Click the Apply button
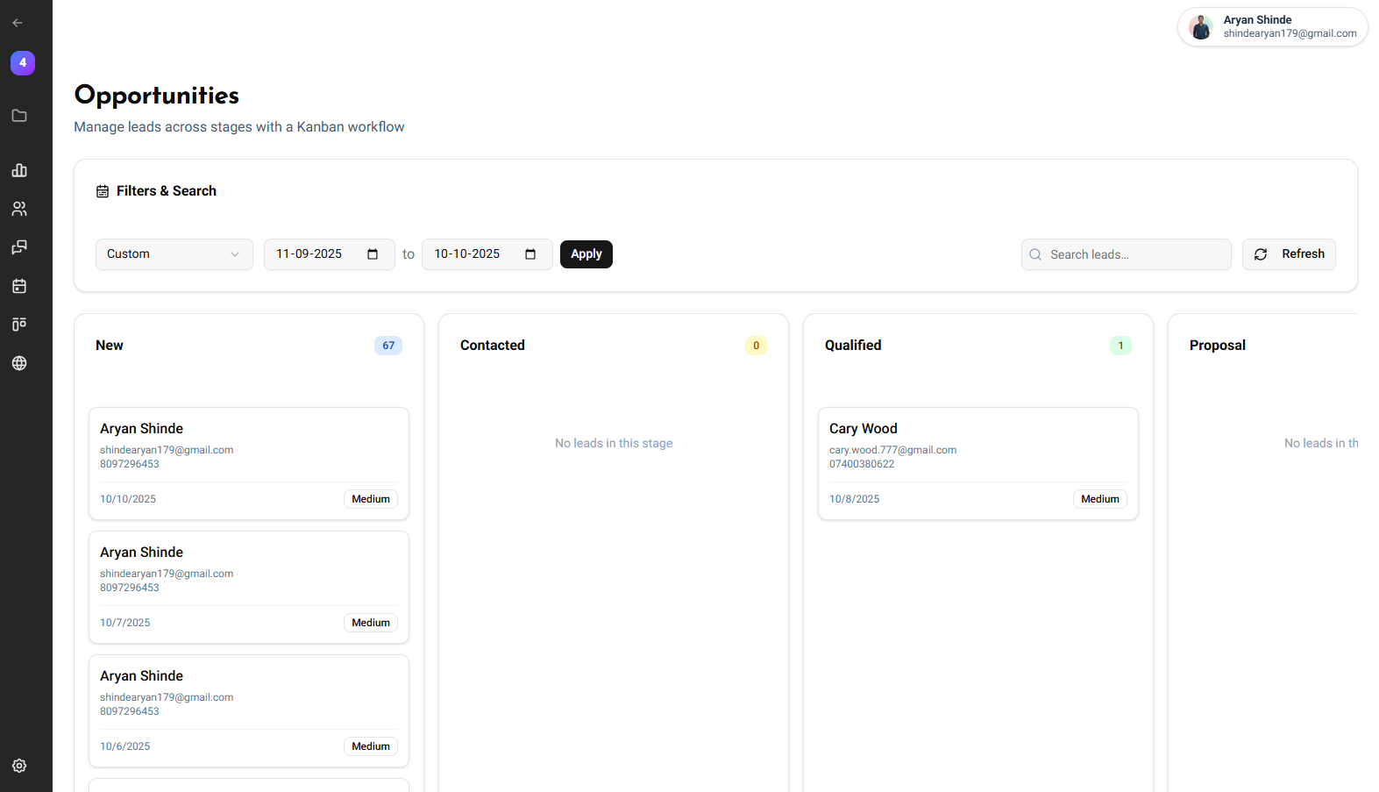Image resolution: width=1379 pixels, height=792 pixels. (x=586, y=254)
